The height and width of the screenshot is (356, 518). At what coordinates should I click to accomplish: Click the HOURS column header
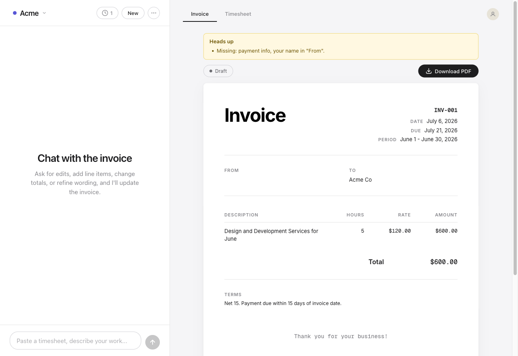355,215
